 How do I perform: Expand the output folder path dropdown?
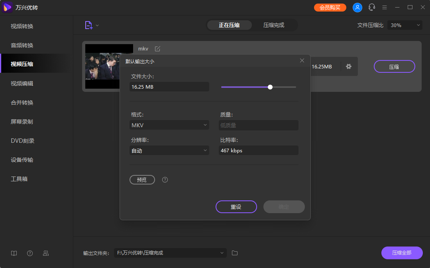coord(222,253)
